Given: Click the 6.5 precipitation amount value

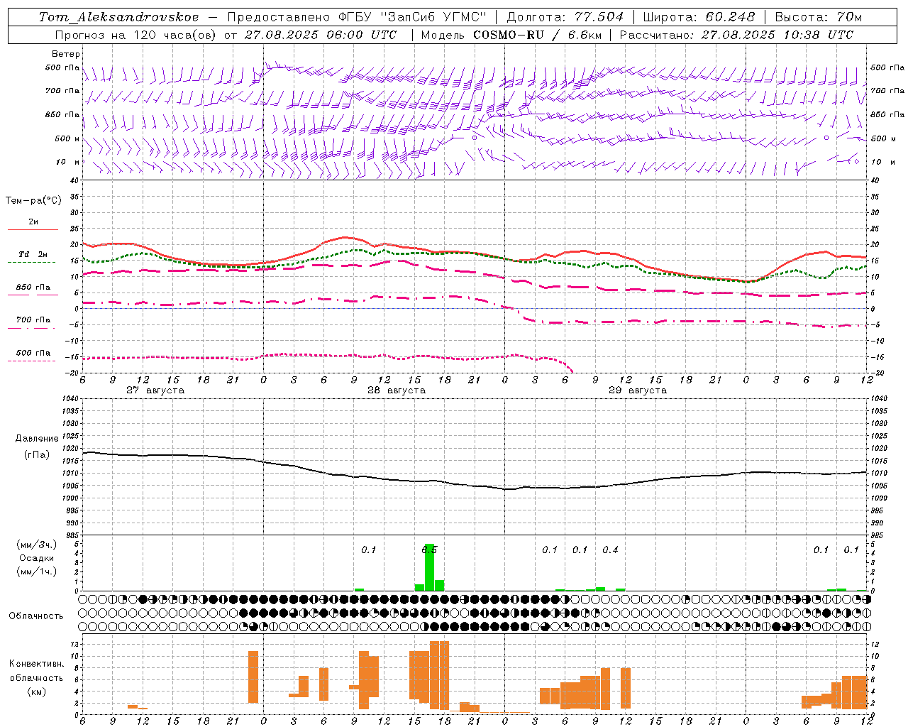Looking at the screenshot, I should click(429, 550).
